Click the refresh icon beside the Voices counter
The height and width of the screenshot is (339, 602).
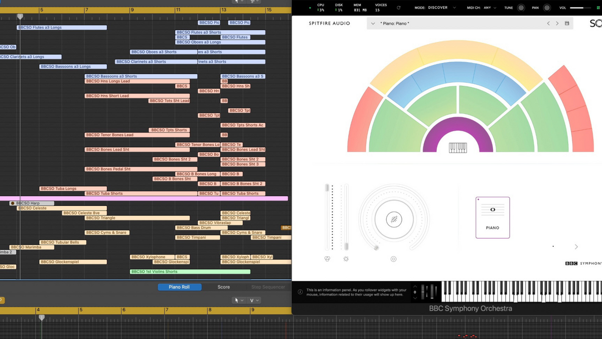pos(399,8)
